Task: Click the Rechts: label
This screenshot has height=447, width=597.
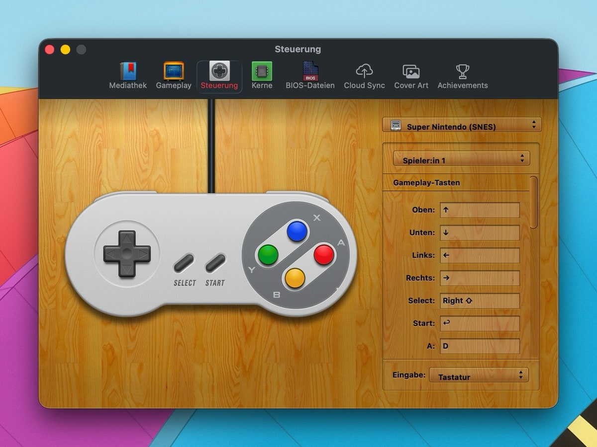Action: click(420, 278)
